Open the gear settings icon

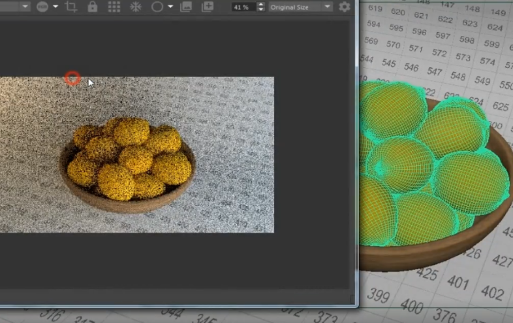click(344, 7)
